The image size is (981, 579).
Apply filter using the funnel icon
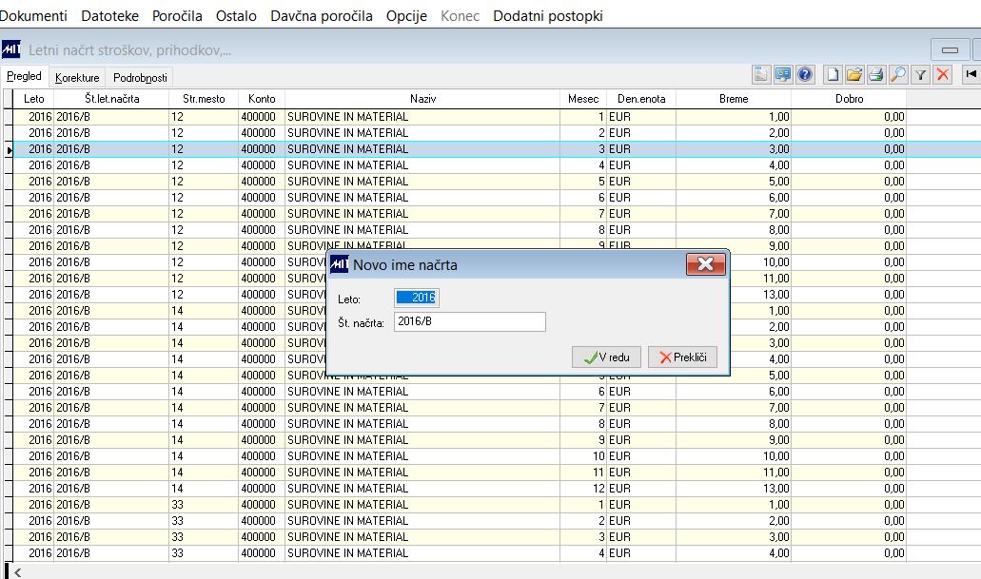920,75
